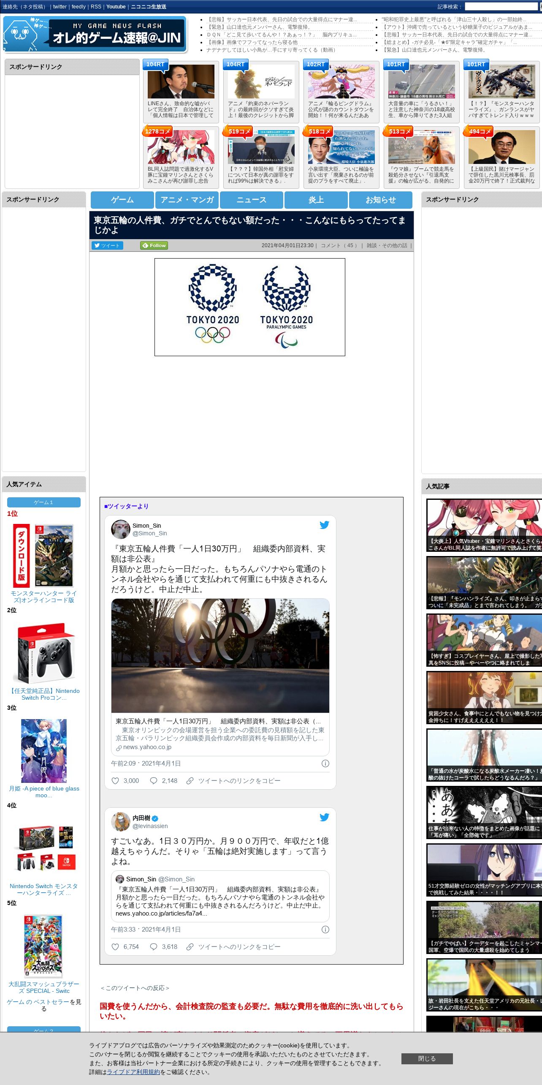Viewport: 542px width, 1085px height.
Task: Open the 519コメ 韓国外相 article thumbnail
Action: tap(261, 147)
